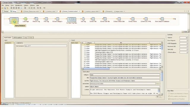Viewport: 190px width, 107px height.
Task: Open the File menu
Action: [3, 5]
